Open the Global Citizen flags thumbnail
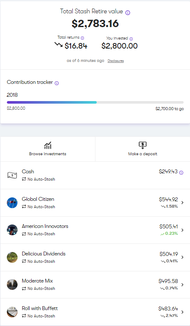Screen dimensions: 190x326 [12, 203]
